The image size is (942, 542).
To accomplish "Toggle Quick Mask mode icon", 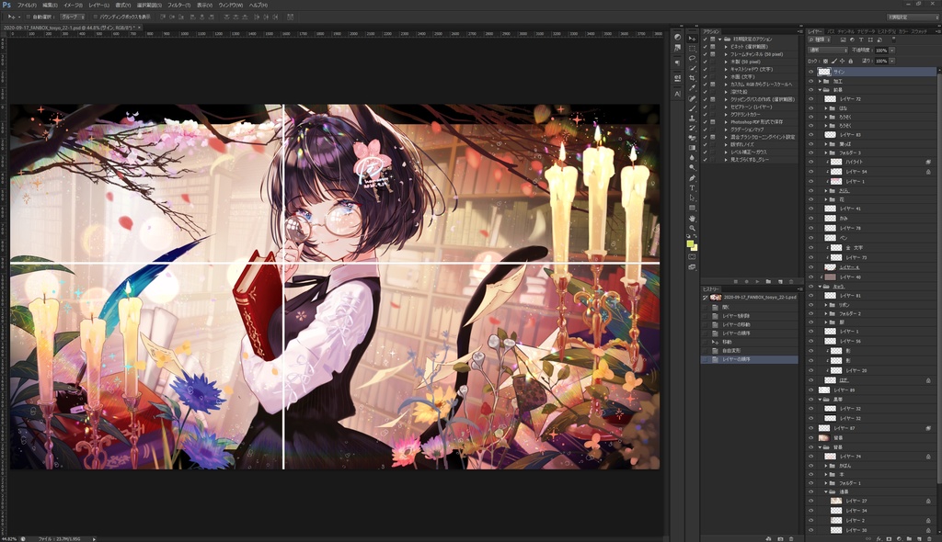I will (692, 257).
